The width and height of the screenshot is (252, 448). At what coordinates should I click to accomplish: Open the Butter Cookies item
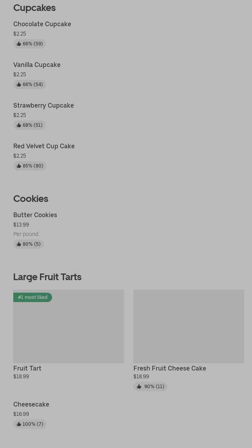point(35,215)
